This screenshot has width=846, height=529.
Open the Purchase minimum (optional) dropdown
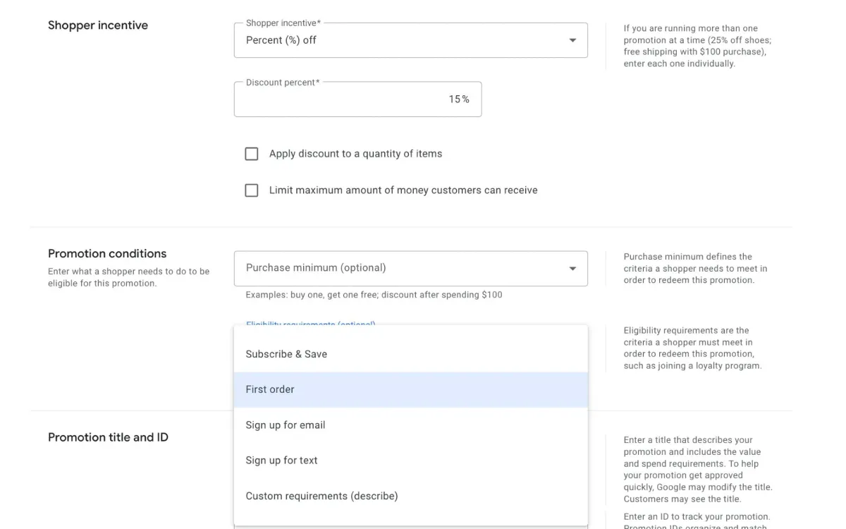coord(411,268)
